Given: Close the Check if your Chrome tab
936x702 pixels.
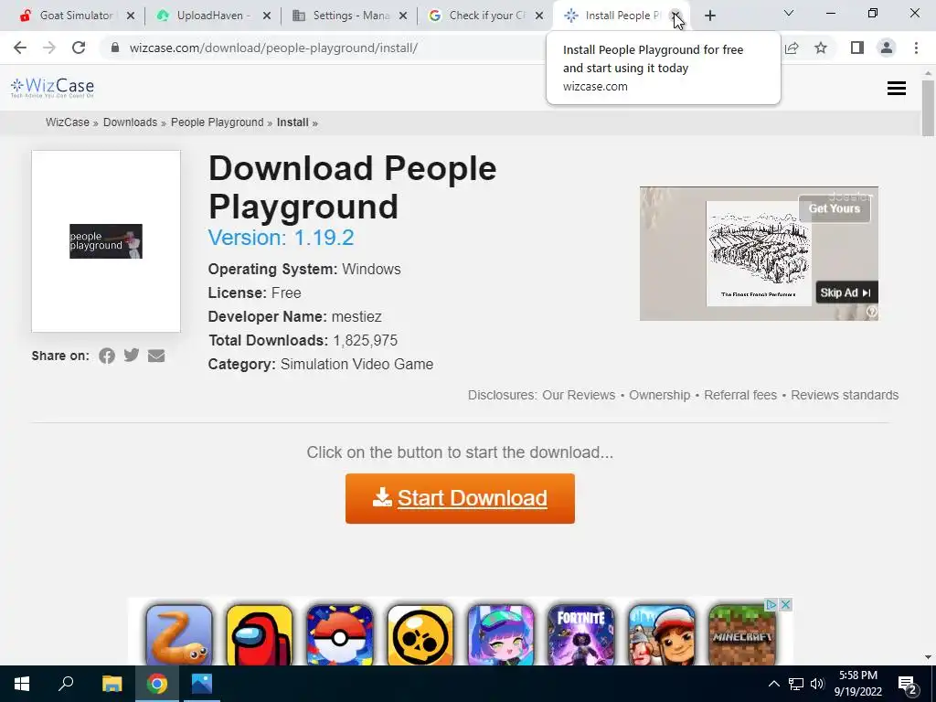Looking at the screenshot, I should click(539, 16).
